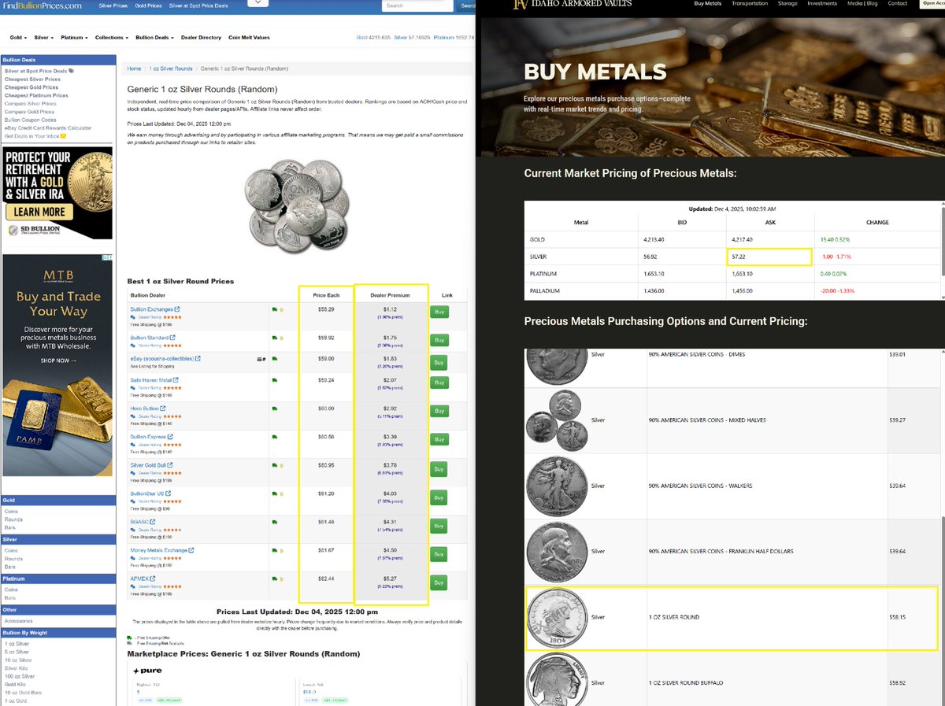This screenshot has height=706, width=945.
Task: Open external link icon beside Silver Gold Bull
Action: pyautogui.click(x=171, y=465)
